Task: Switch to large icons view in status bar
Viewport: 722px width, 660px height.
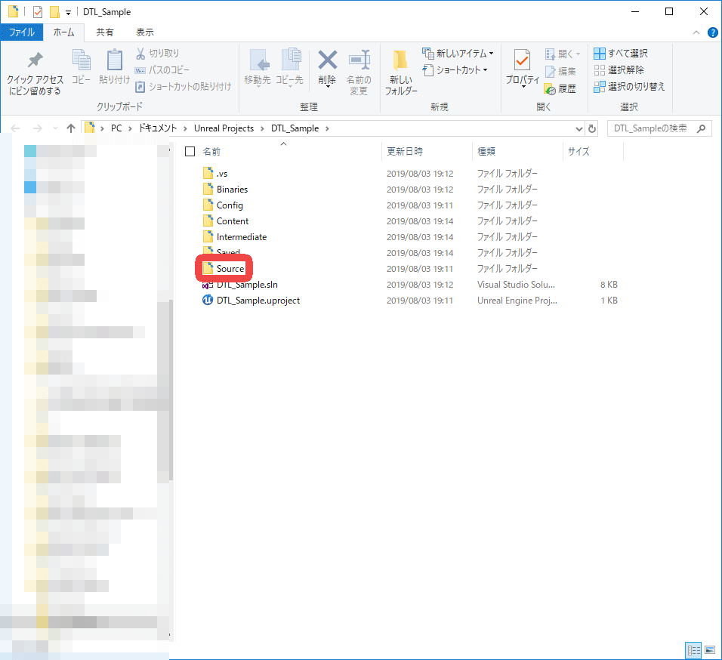Action: [710, 649]
